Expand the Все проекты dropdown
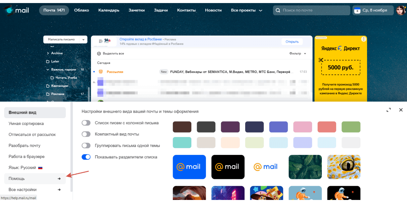407x203 pixels. tap(247, 10)
